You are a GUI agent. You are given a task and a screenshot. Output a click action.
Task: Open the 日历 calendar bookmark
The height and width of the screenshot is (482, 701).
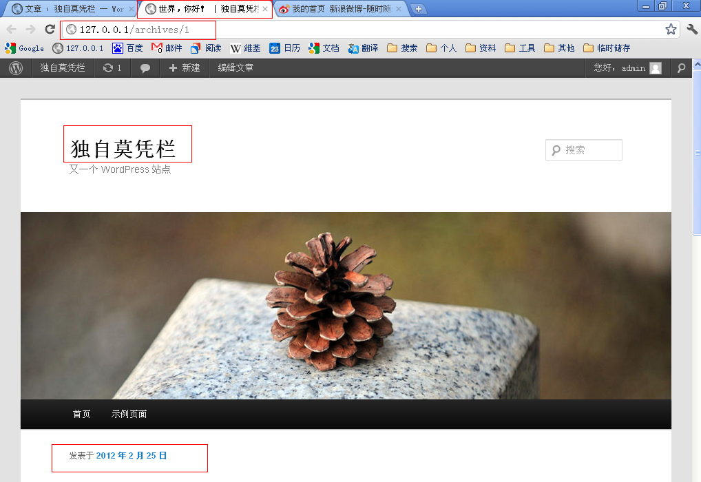(285, 48)
